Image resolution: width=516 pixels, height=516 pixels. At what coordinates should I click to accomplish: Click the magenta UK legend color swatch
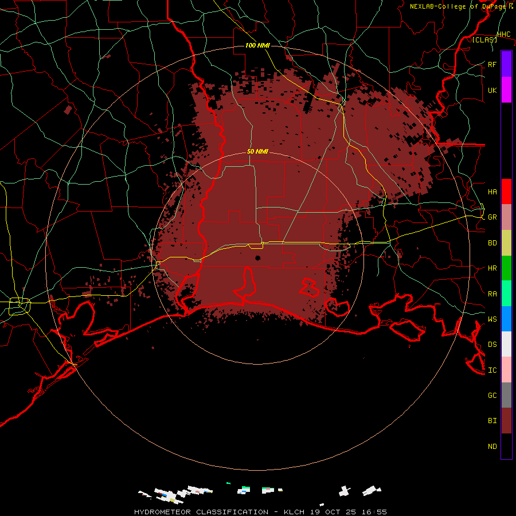coord(506,90)
